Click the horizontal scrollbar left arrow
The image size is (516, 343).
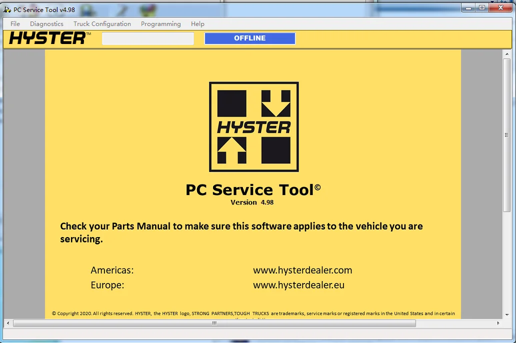tap(8, 323)
